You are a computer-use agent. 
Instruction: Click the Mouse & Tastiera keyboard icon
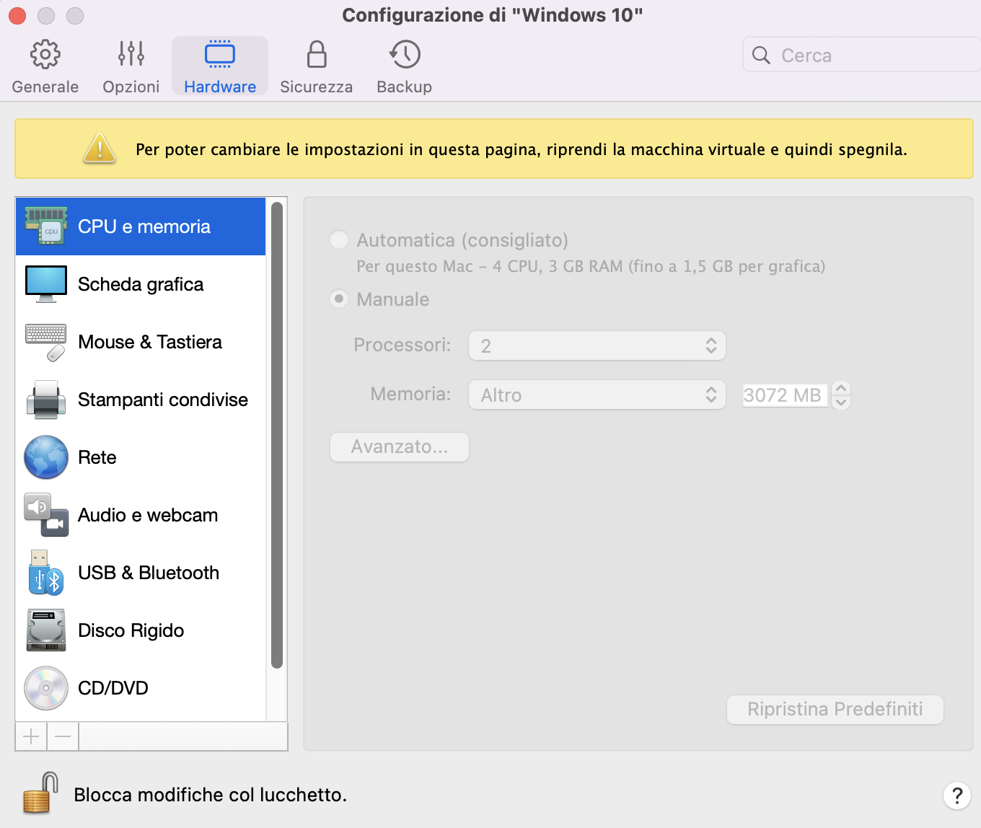tap(46, 342)
